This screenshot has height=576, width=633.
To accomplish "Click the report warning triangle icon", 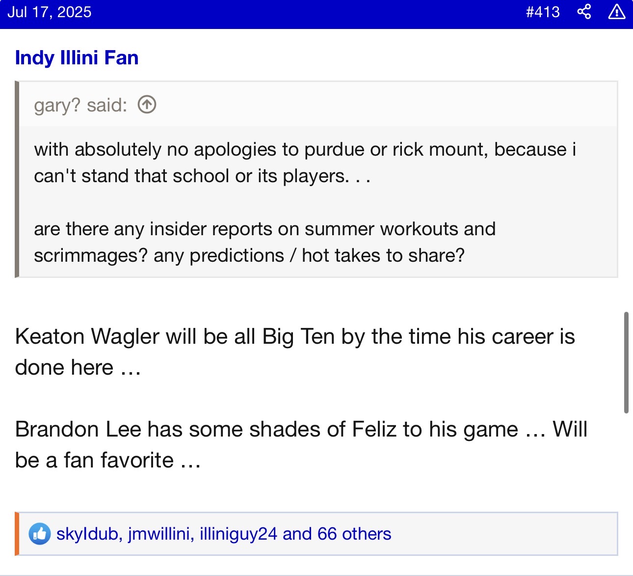I will (616, 12).
